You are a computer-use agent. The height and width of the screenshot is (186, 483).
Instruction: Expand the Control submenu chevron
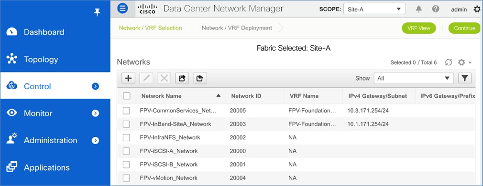tap(96, 86)
